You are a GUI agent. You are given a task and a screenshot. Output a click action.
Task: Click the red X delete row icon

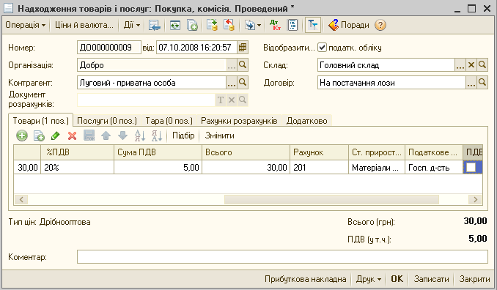point(73,135)
